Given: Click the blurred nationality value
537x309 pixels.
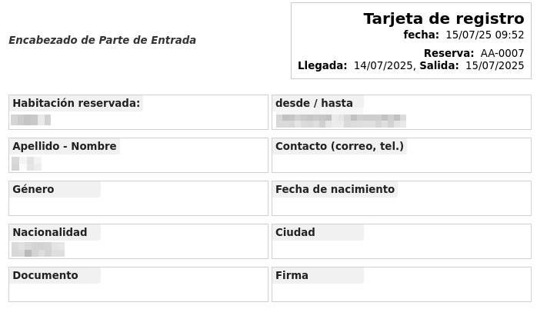Looking at the screenshot, I should [x=38, y=250].
